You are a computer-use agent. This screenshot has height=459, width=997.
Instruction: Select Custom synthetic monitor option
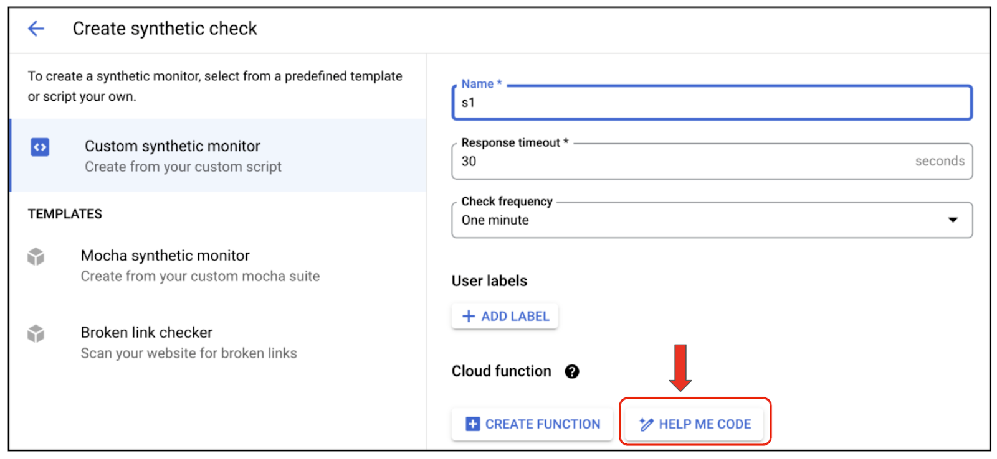[x=173, y=147]
